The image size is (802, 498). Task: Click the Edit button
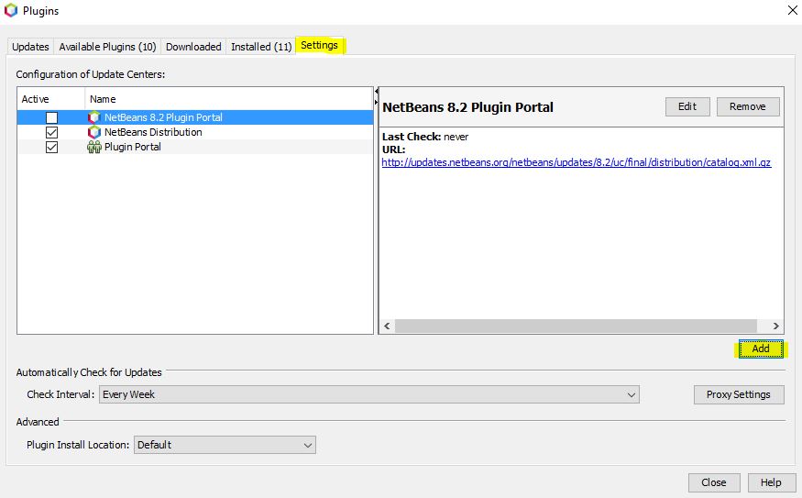tap(687, 106)
